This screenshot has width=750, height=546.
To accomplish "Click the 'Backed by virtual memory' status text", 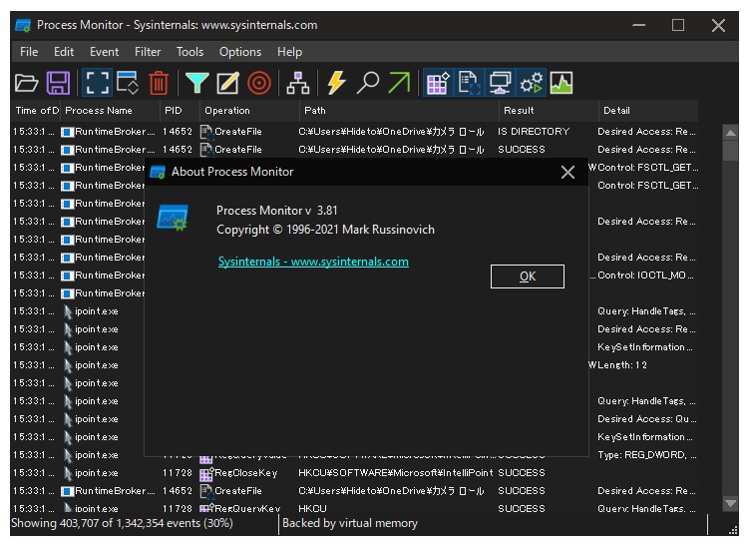I will click(x=350, y=523).
